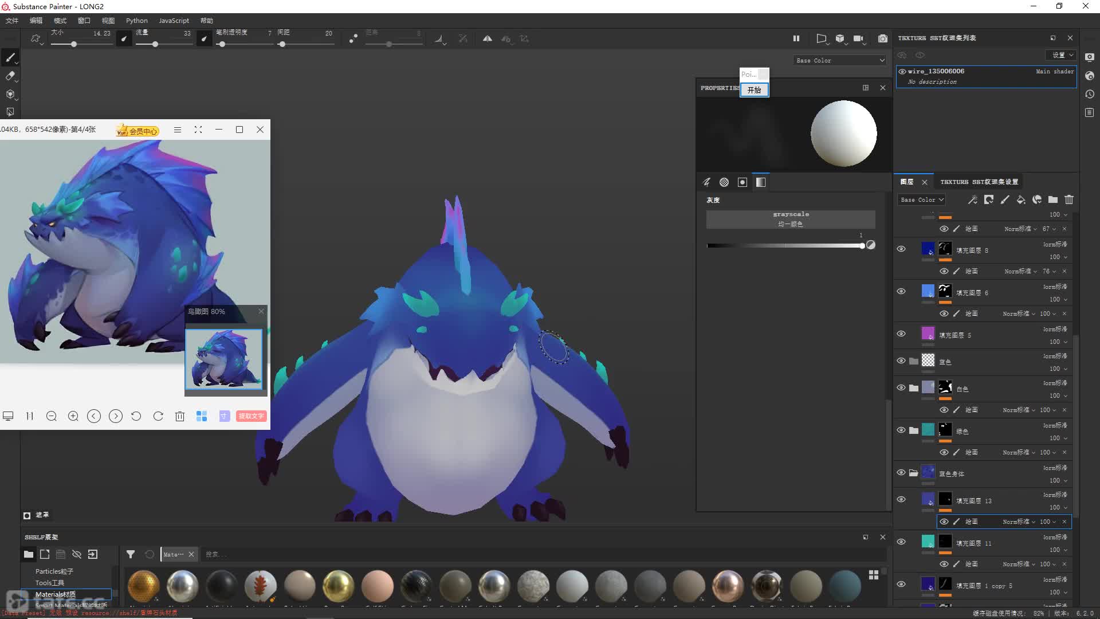The height and width of the screenshot is (619, 1100).
Task: Adjust the 大小 brush size slider
Action: (81, 44)
